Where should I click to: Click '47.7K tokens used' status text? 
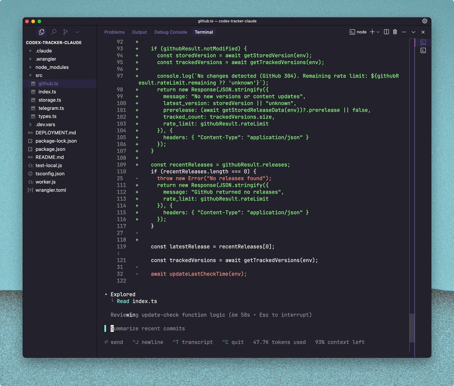[280, 342]
